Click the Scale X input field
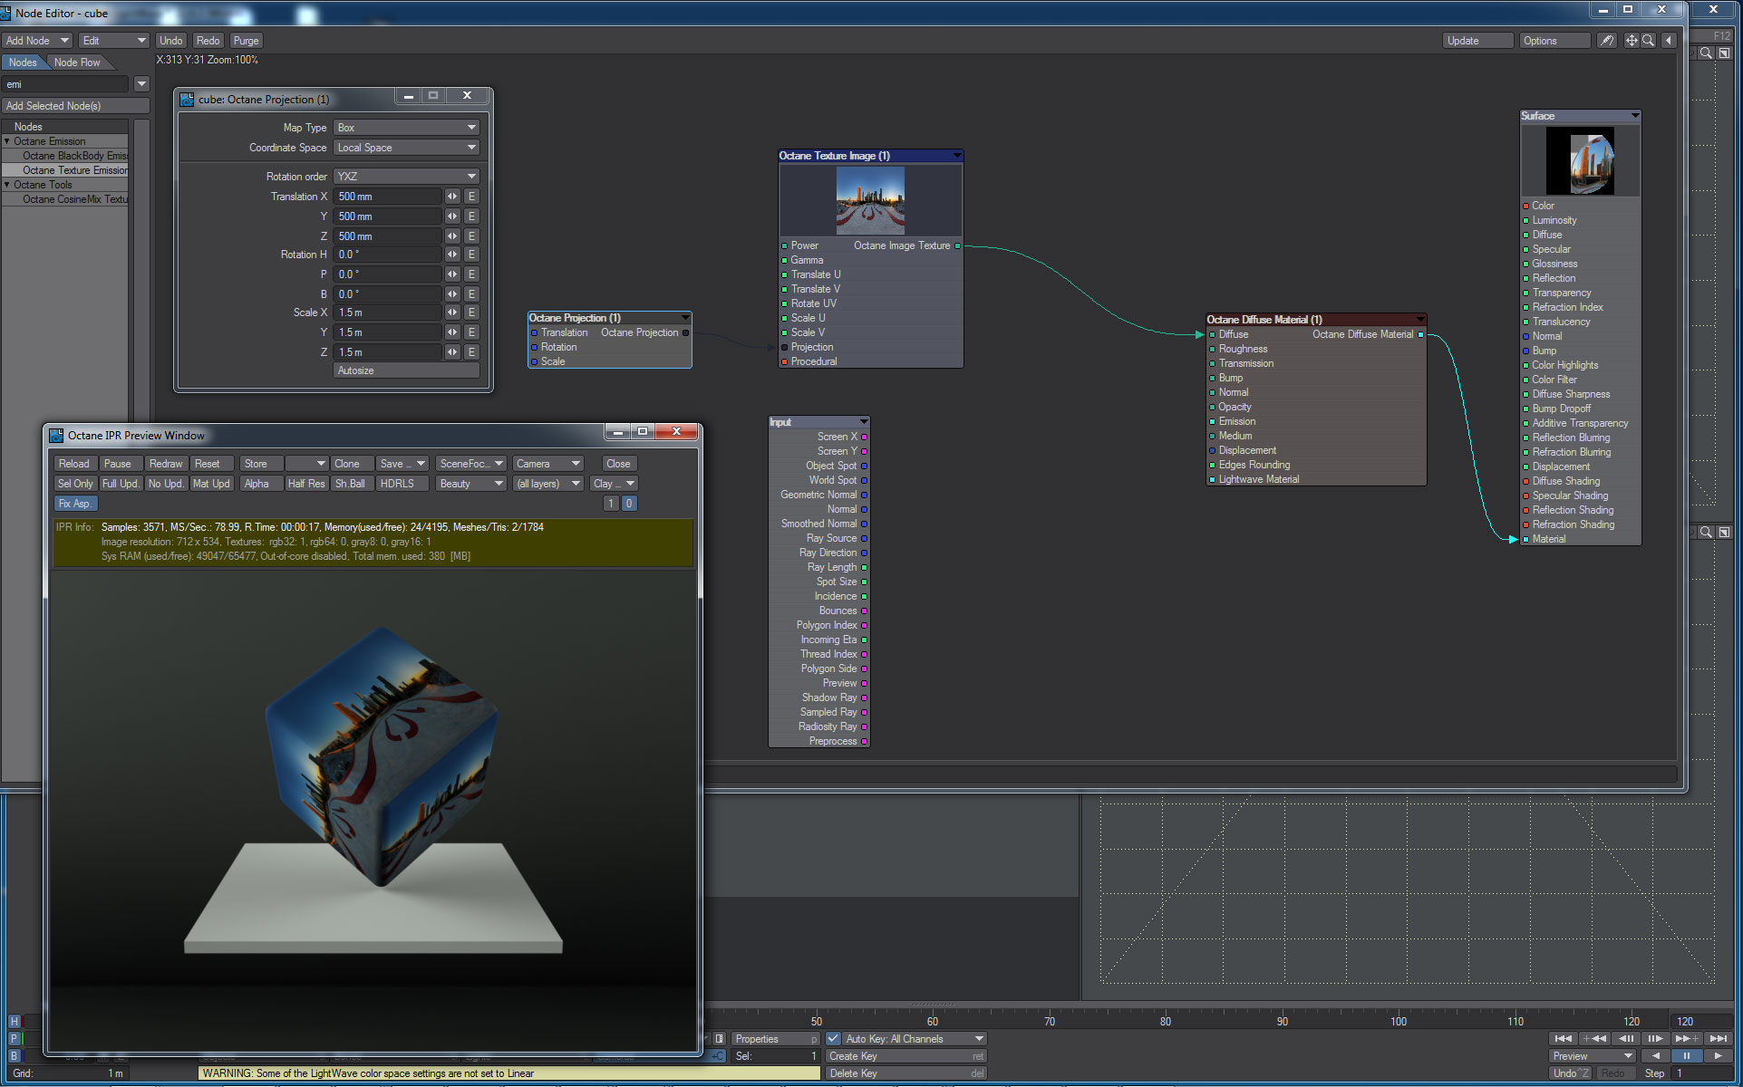Viewport: 1743px width, 1087px height. click(x=387, y=313)
